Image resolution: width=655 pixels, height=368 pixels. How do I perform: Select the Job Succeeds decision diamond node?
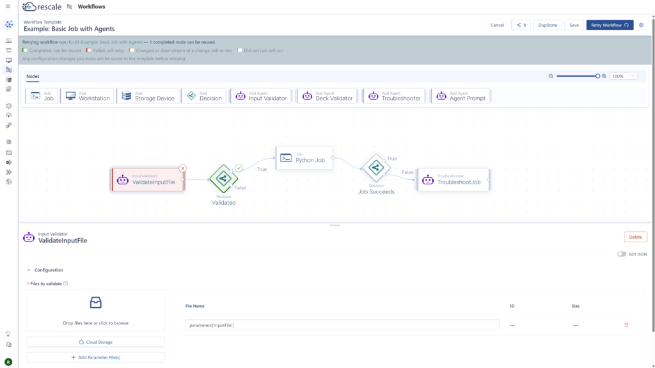coord(376,168)
